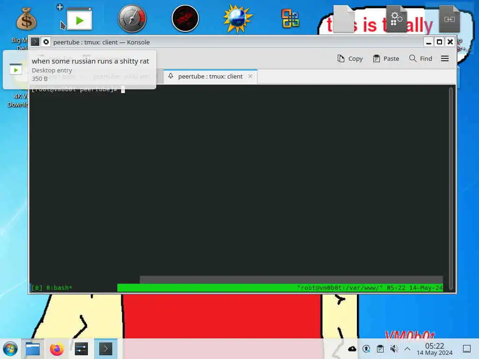Screen dimensions: 479x359
Task: Open system settings sliders taskbar icon
Action: (x=81, y=349)
